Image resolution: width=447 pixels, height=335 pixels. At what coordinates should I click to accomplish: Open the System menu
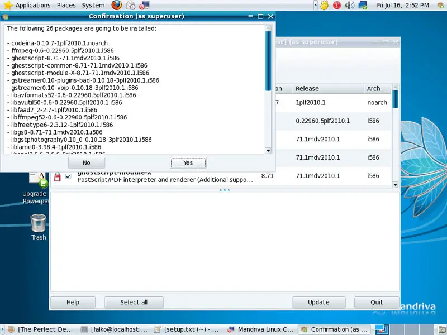click(x=93, y=5)
